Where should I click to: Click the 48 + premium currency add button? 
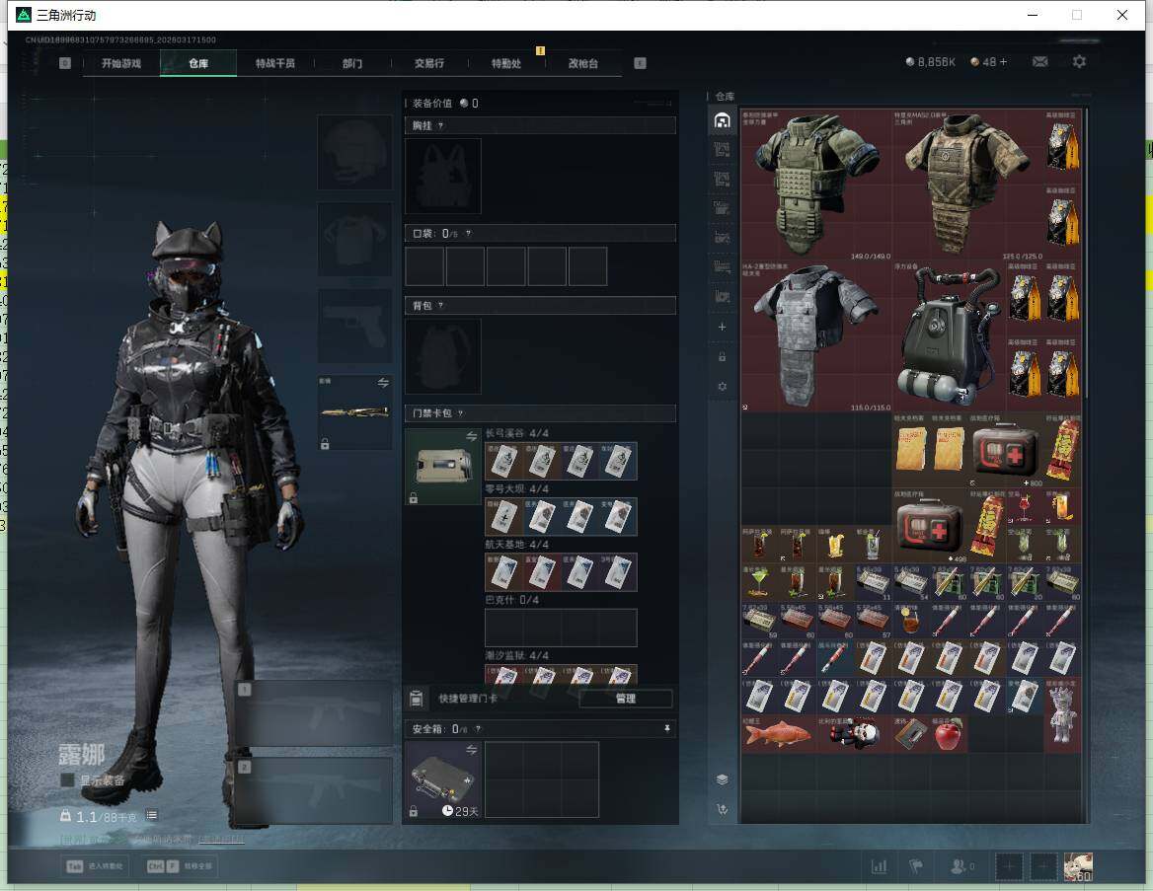989,62
